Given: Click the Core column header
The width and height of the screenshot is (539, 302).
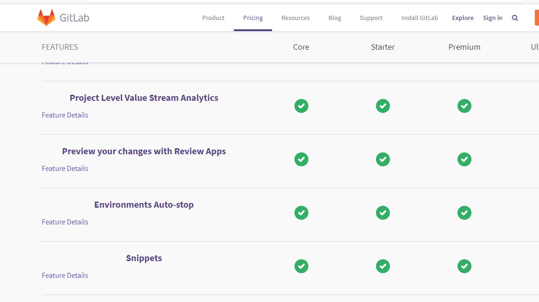Looking at the screenshot, I should [301, 47].
